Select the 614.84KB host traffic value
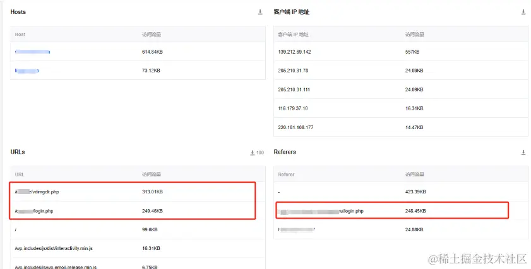This screenshot has width=531, height=269. click(x=152, y=52)
